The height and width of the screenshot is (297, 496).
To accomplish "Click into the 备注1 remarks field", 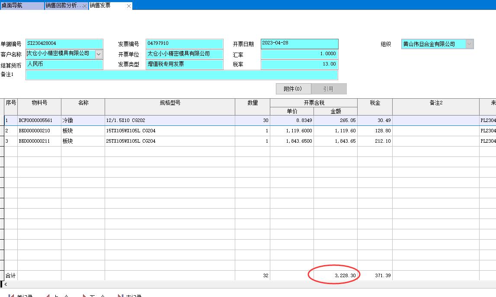I will (182, 75).
